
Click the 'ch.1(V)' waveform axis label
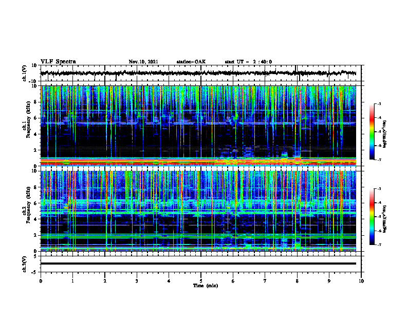point(25,73)
